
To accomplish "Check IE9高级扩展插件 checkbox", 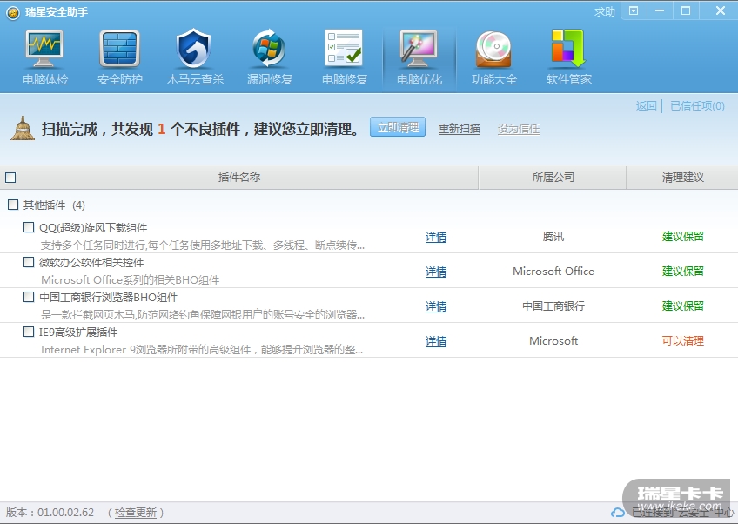I will (x=29, y=332).
